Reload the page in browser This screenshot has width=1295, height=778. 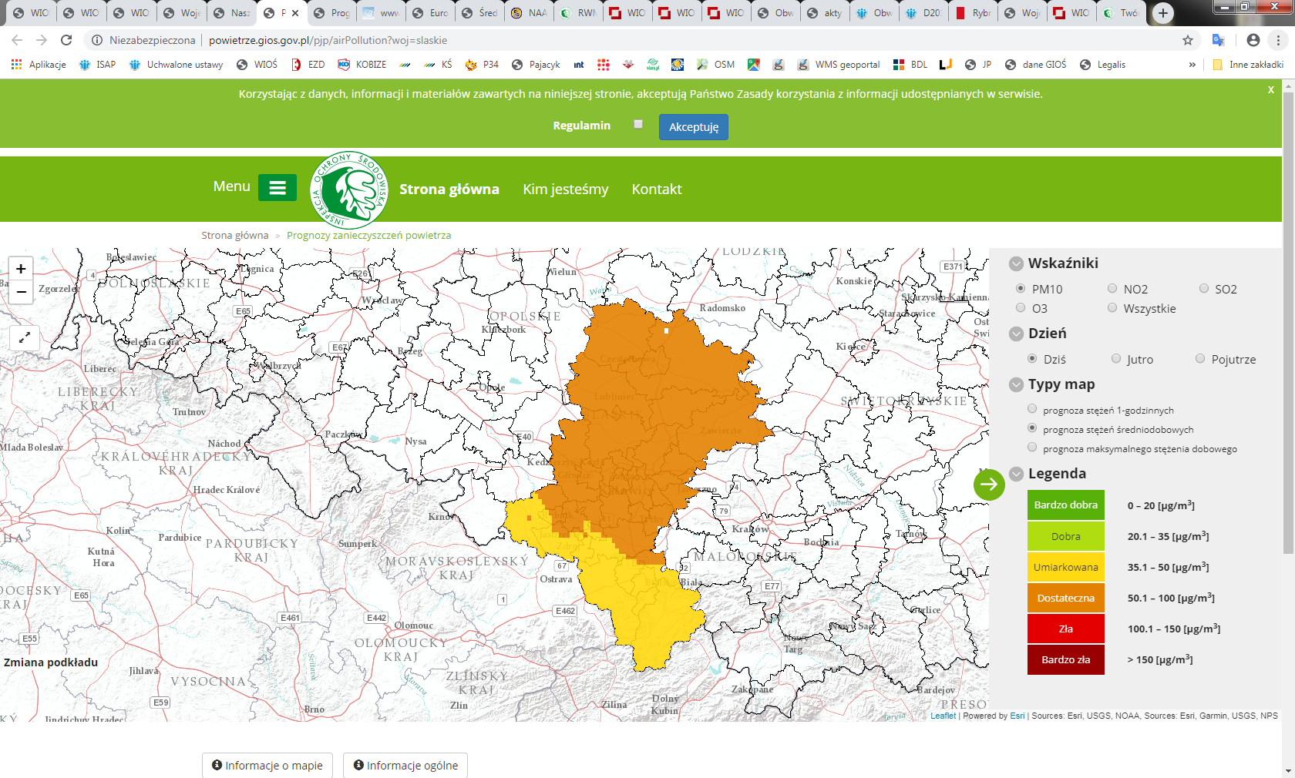pyautogui.click(x=66, y=40)
